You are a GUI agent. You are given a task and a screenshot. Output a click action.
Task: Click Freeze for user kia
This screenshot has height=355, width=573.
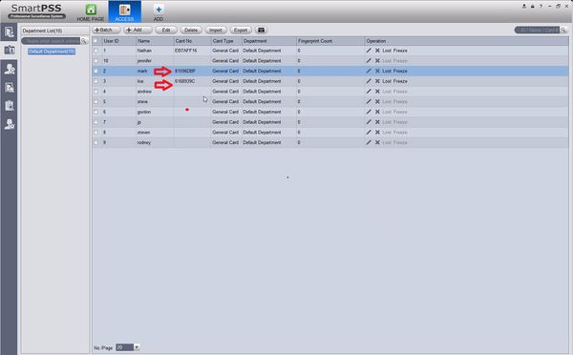(400, 81)
